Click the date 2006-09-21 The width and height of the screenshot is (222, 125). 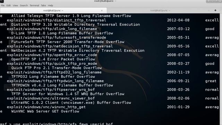(x=178, y=81)
